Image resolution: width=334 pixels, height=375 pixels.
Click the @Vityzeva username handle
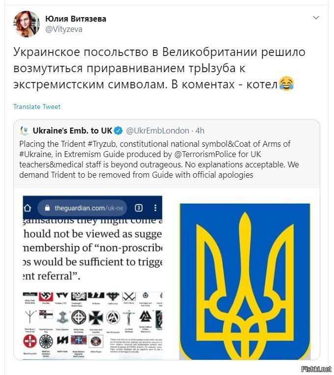click(x=64, y=29)
